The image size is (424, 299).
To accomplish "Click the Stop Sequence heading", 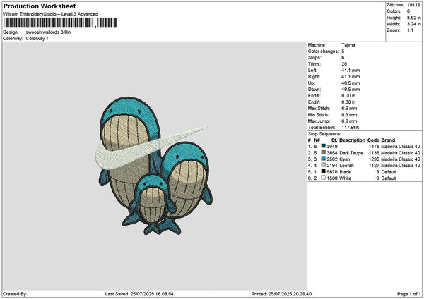I will [324, 133].
